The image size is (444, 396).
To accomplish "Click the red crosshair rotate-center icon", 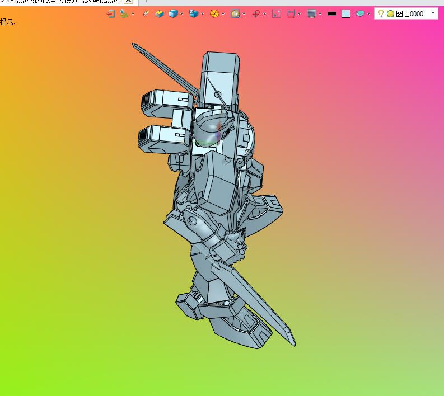I will point(256,13).
